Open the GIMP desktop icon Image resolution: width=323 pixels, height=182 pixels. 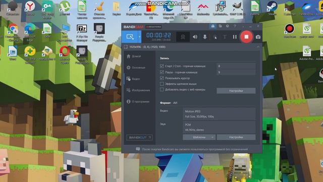238,8
